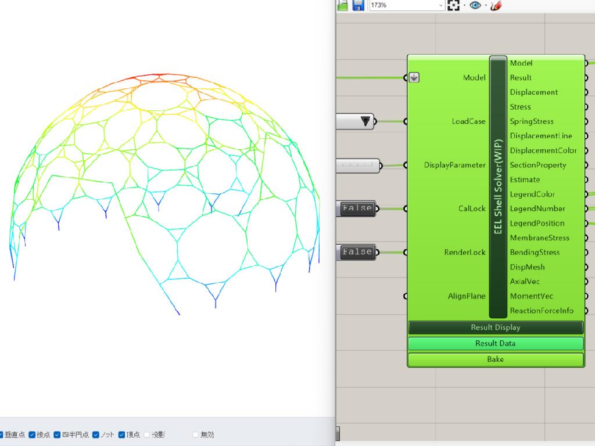Expand the Result Display section
Viewport: 595px width, 446px height.
pyautogui.click(x=495, y=328)
